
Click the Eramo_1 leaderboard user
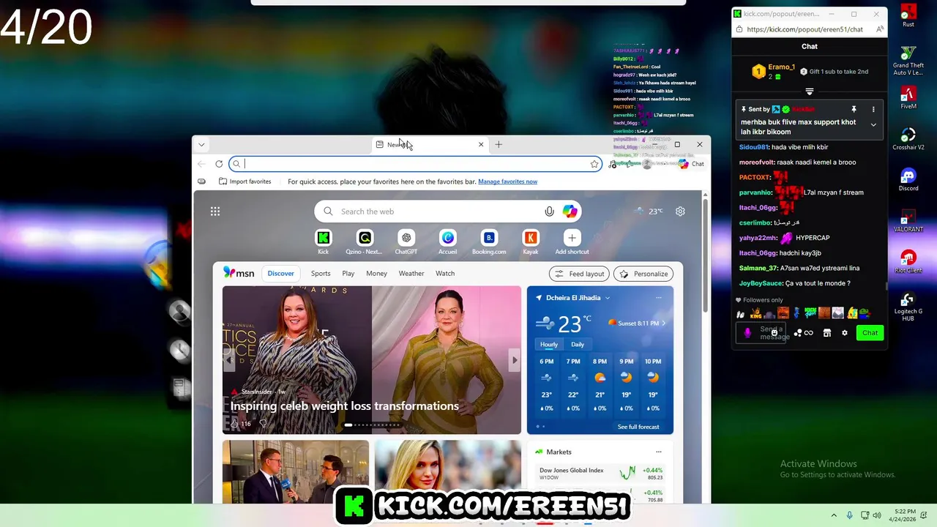click(x=772, y=71)
